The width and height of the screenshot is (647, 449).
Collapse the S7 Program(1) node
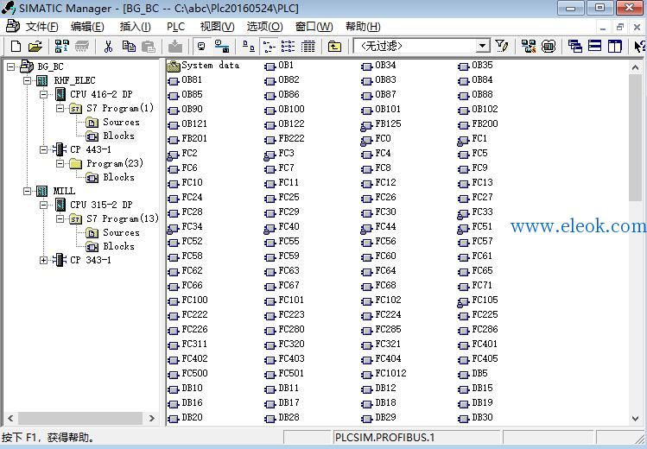pos(60,108)
